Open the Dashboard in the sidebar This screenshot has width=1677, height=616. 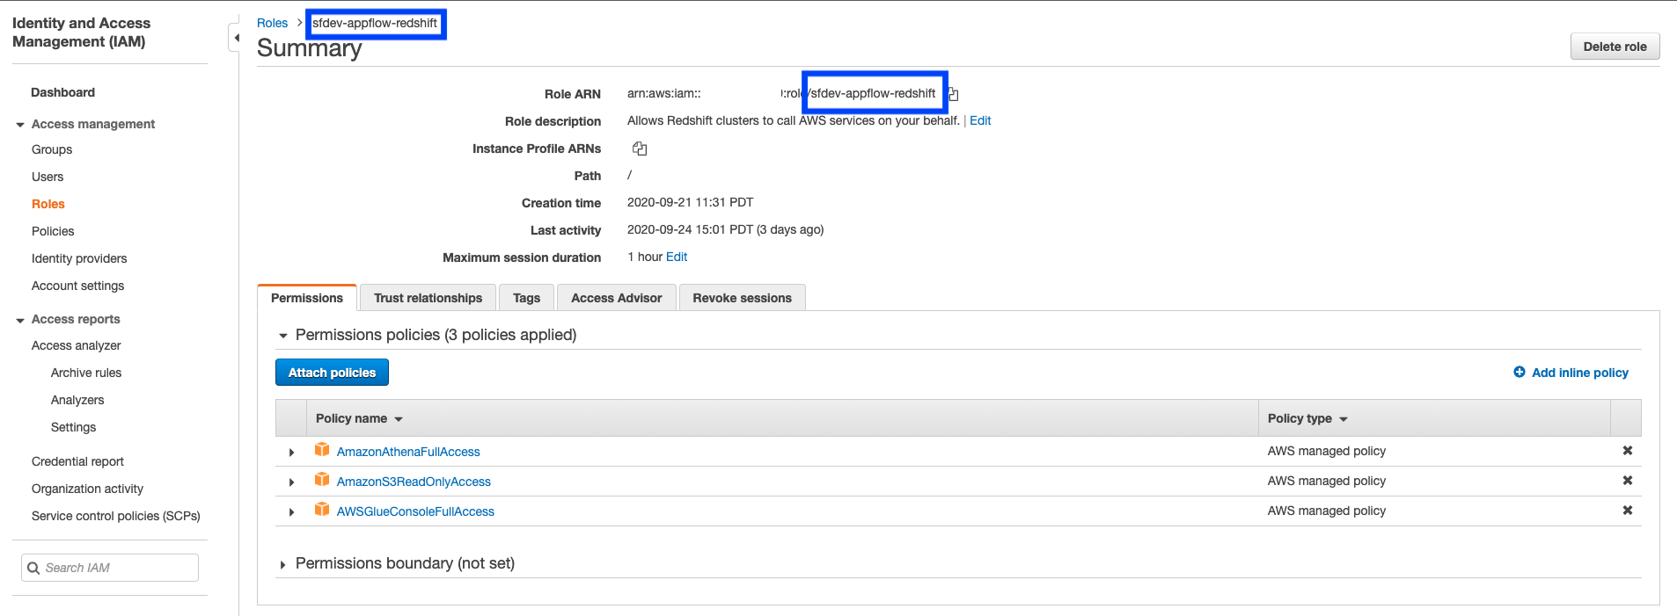62,92
